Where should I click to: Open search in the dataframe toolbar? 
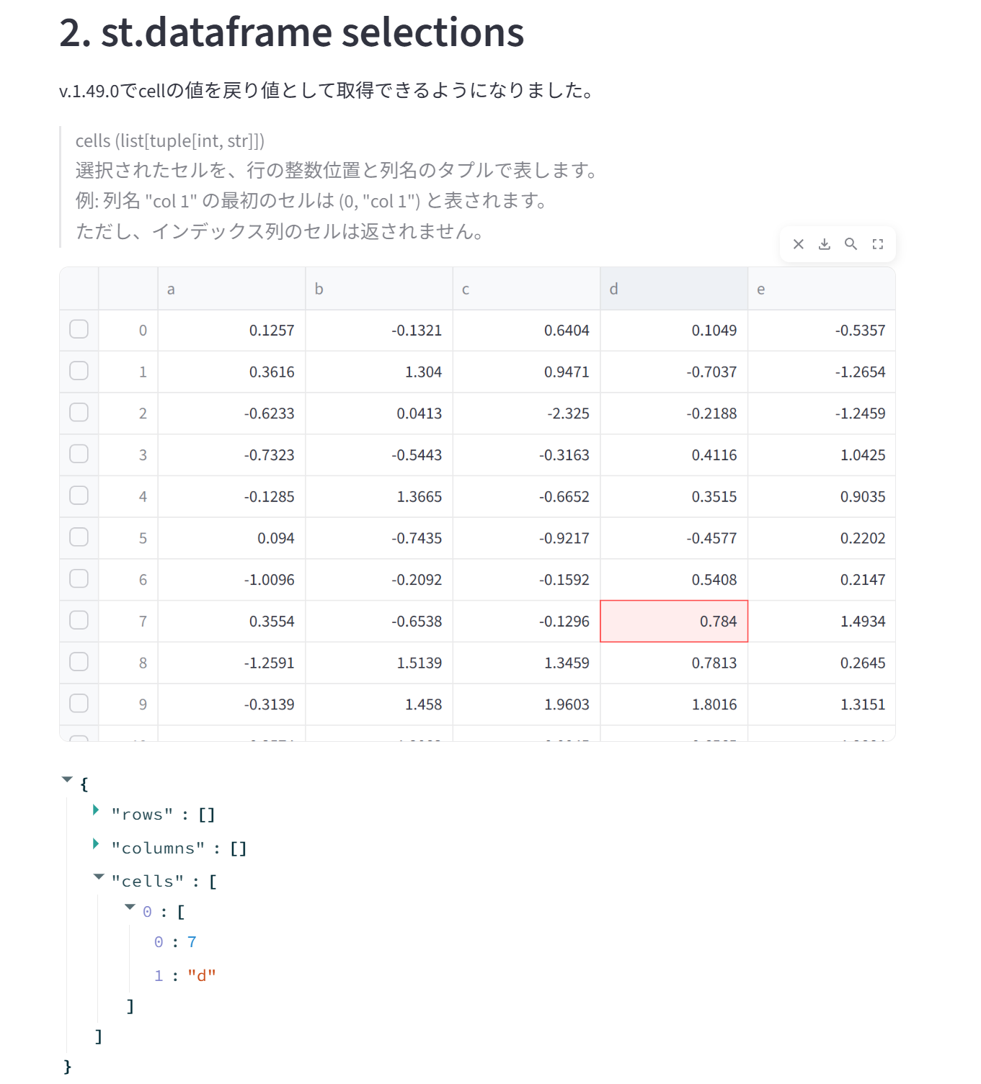click(851, 244)
